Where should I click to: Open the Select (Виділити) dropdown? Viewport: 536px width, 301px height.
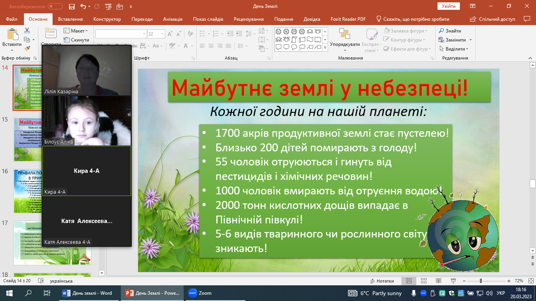point(454,49)
